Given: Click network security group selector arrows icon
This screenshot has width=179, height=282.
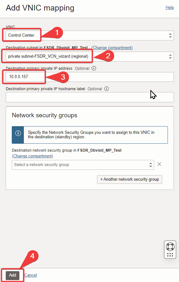Looking at the screenshot, I should click(151, 165).
